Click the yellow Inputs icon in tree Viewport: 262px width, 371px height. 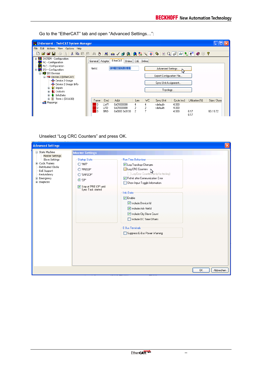tap(53, 88)
